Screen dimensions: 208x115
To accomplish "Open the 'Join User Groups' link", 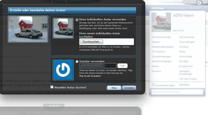I will click(x=188, y=79).
